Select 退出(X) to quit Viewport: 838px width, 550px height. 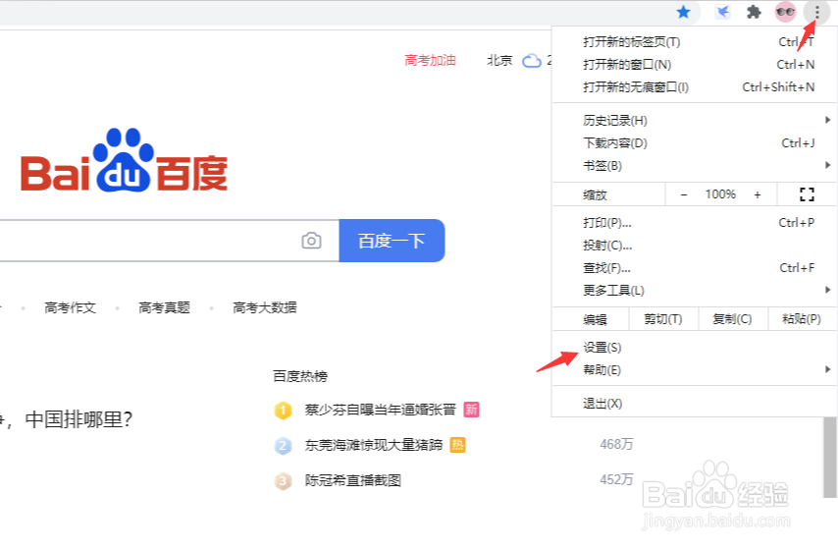click(x=694, y=404)
